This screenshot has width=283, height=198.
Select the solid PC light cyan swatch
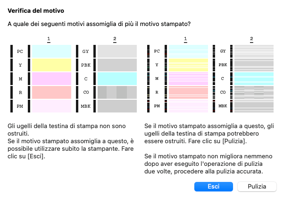[50, 51]
